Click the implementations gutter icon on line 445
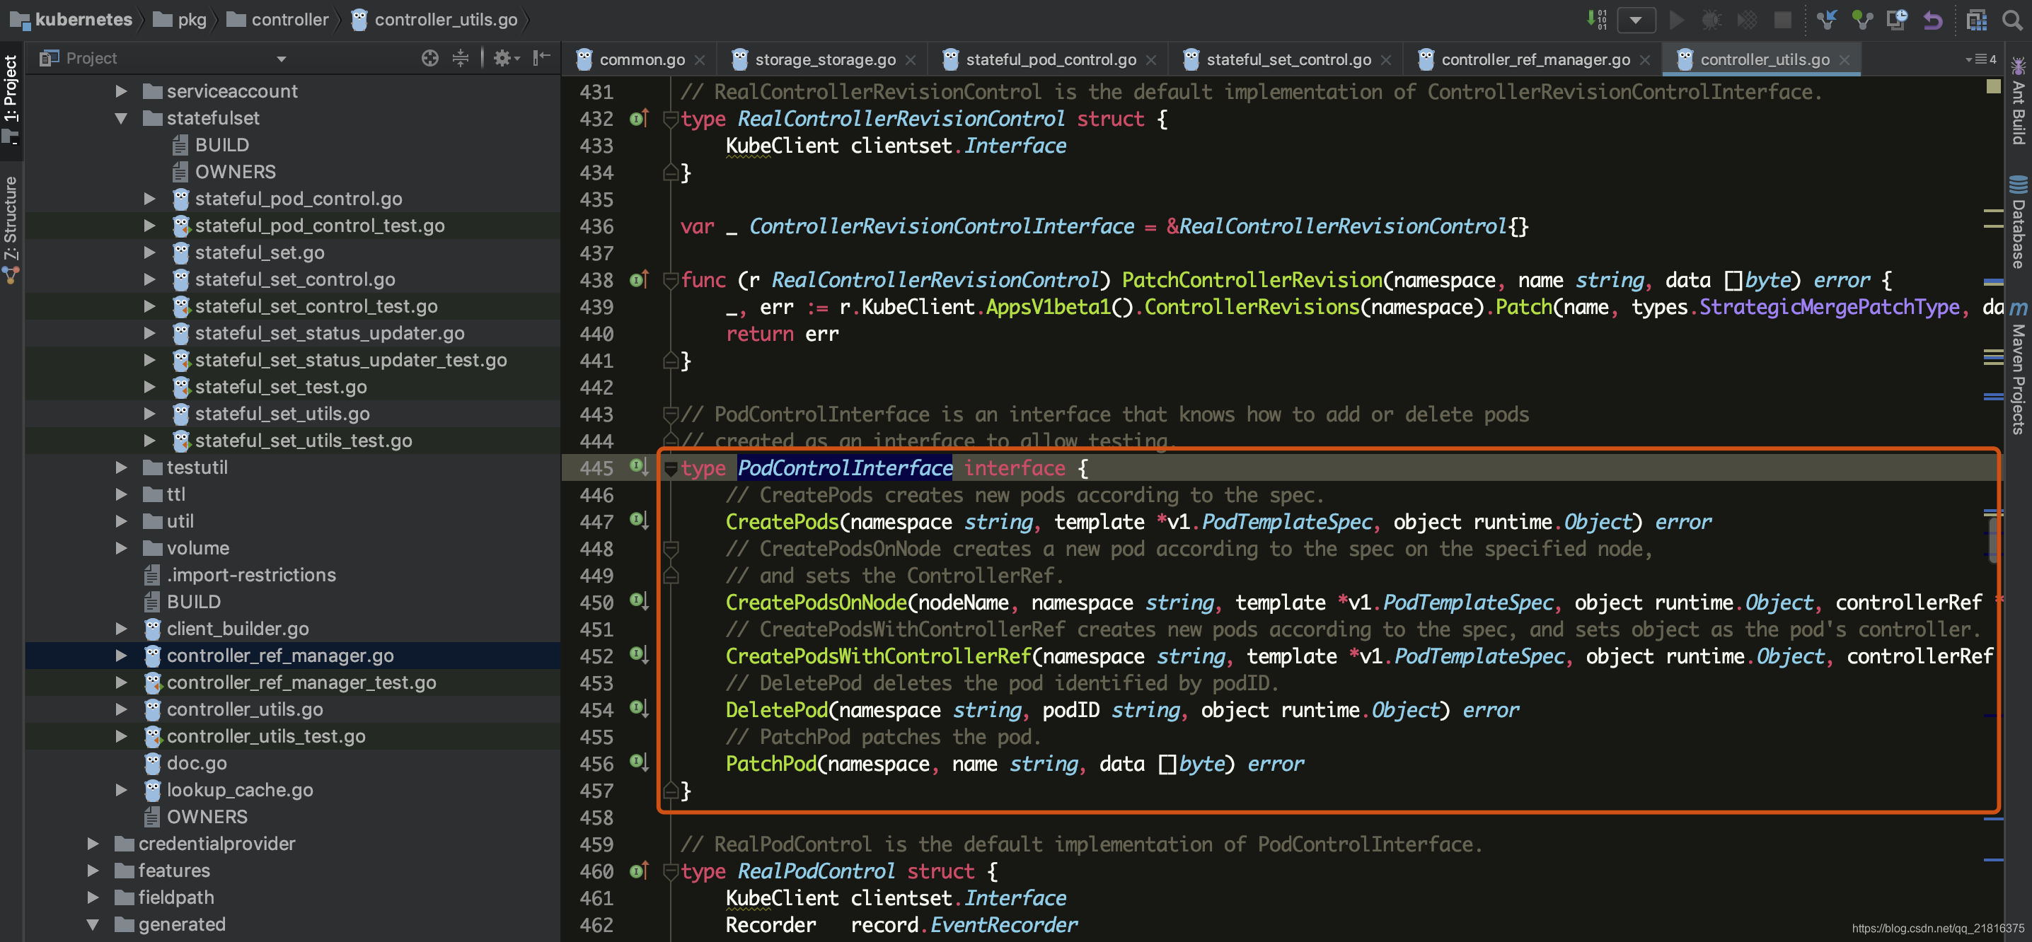Screen dimensions: 2032x942 tap(639, 467)
